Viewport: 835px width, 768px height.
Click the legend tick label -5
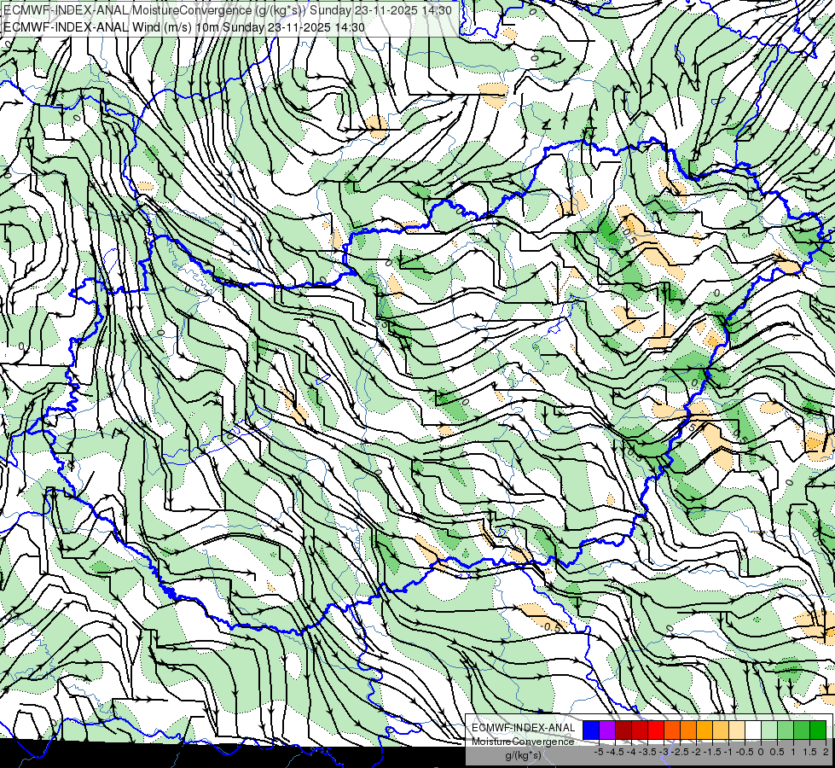(599, 752)
